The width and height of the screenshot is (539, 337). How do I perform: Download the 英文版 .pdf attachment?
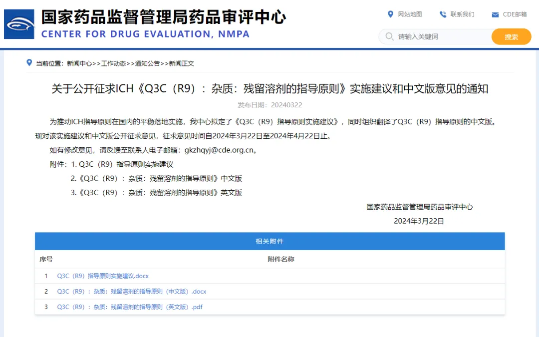[x=129, y=307]
